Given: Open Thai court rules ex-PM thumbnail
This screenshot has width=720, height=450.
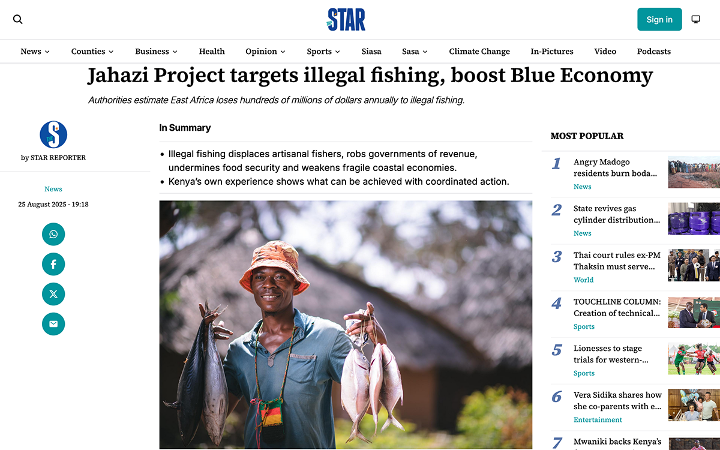Looking at the screenshot, I should tap(694, 265).
